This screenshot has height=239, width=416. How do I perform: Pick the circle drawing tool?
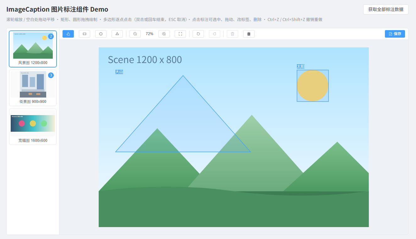coord(101,34)
